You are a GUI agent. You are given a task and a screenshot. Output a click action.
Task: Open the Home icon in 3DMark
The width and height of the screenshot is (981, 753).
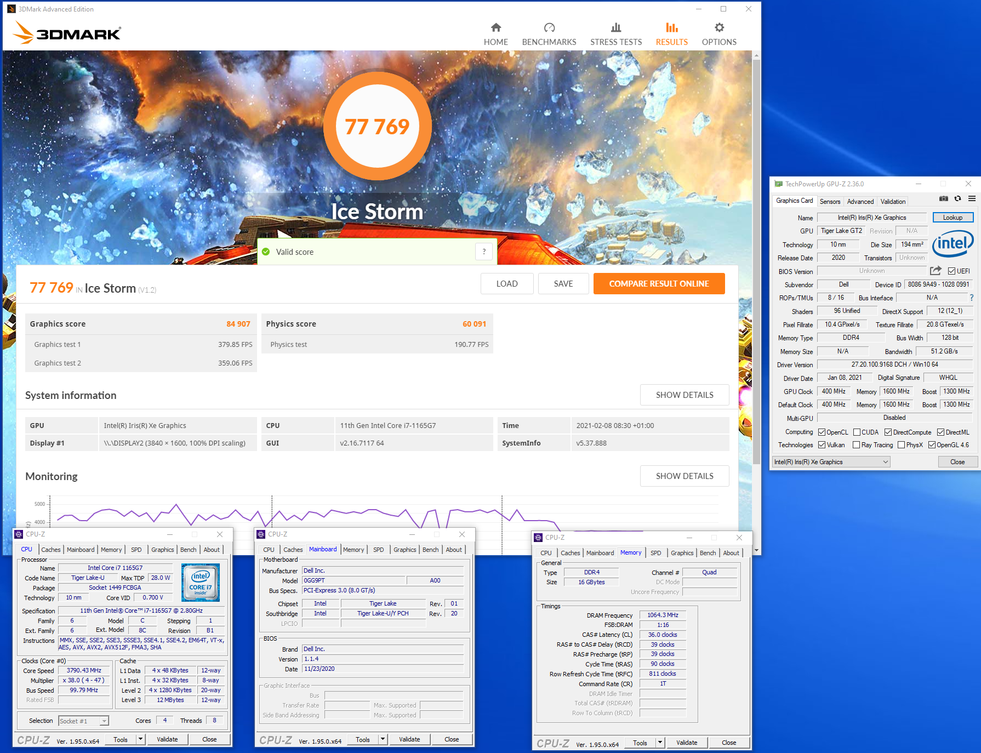click(x=496, y=27)
